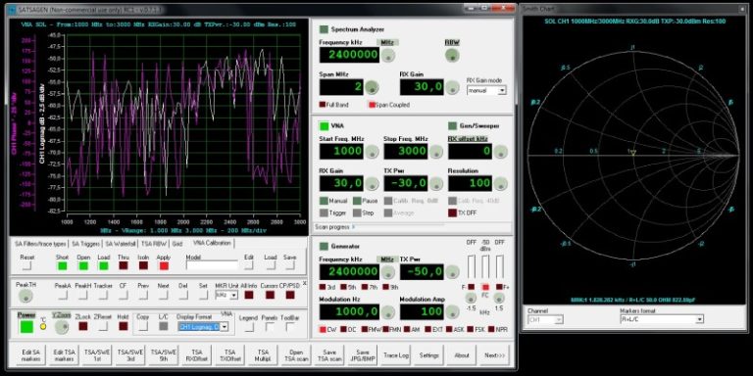This screenshot has height=376, width=753.
Task: Open the Markers format dropdown
Action: [x=662, y=319]
